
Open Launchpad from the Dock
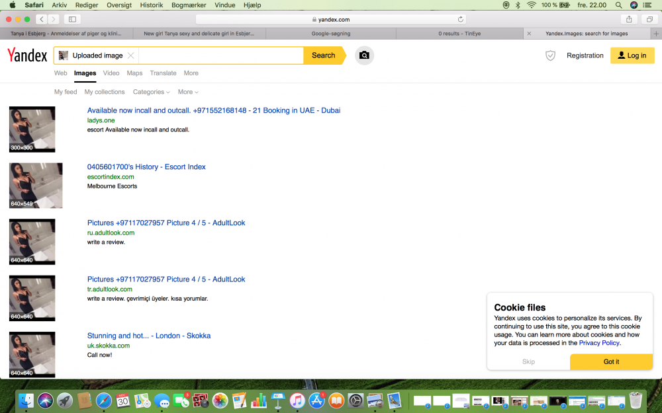tap(65, 401)
